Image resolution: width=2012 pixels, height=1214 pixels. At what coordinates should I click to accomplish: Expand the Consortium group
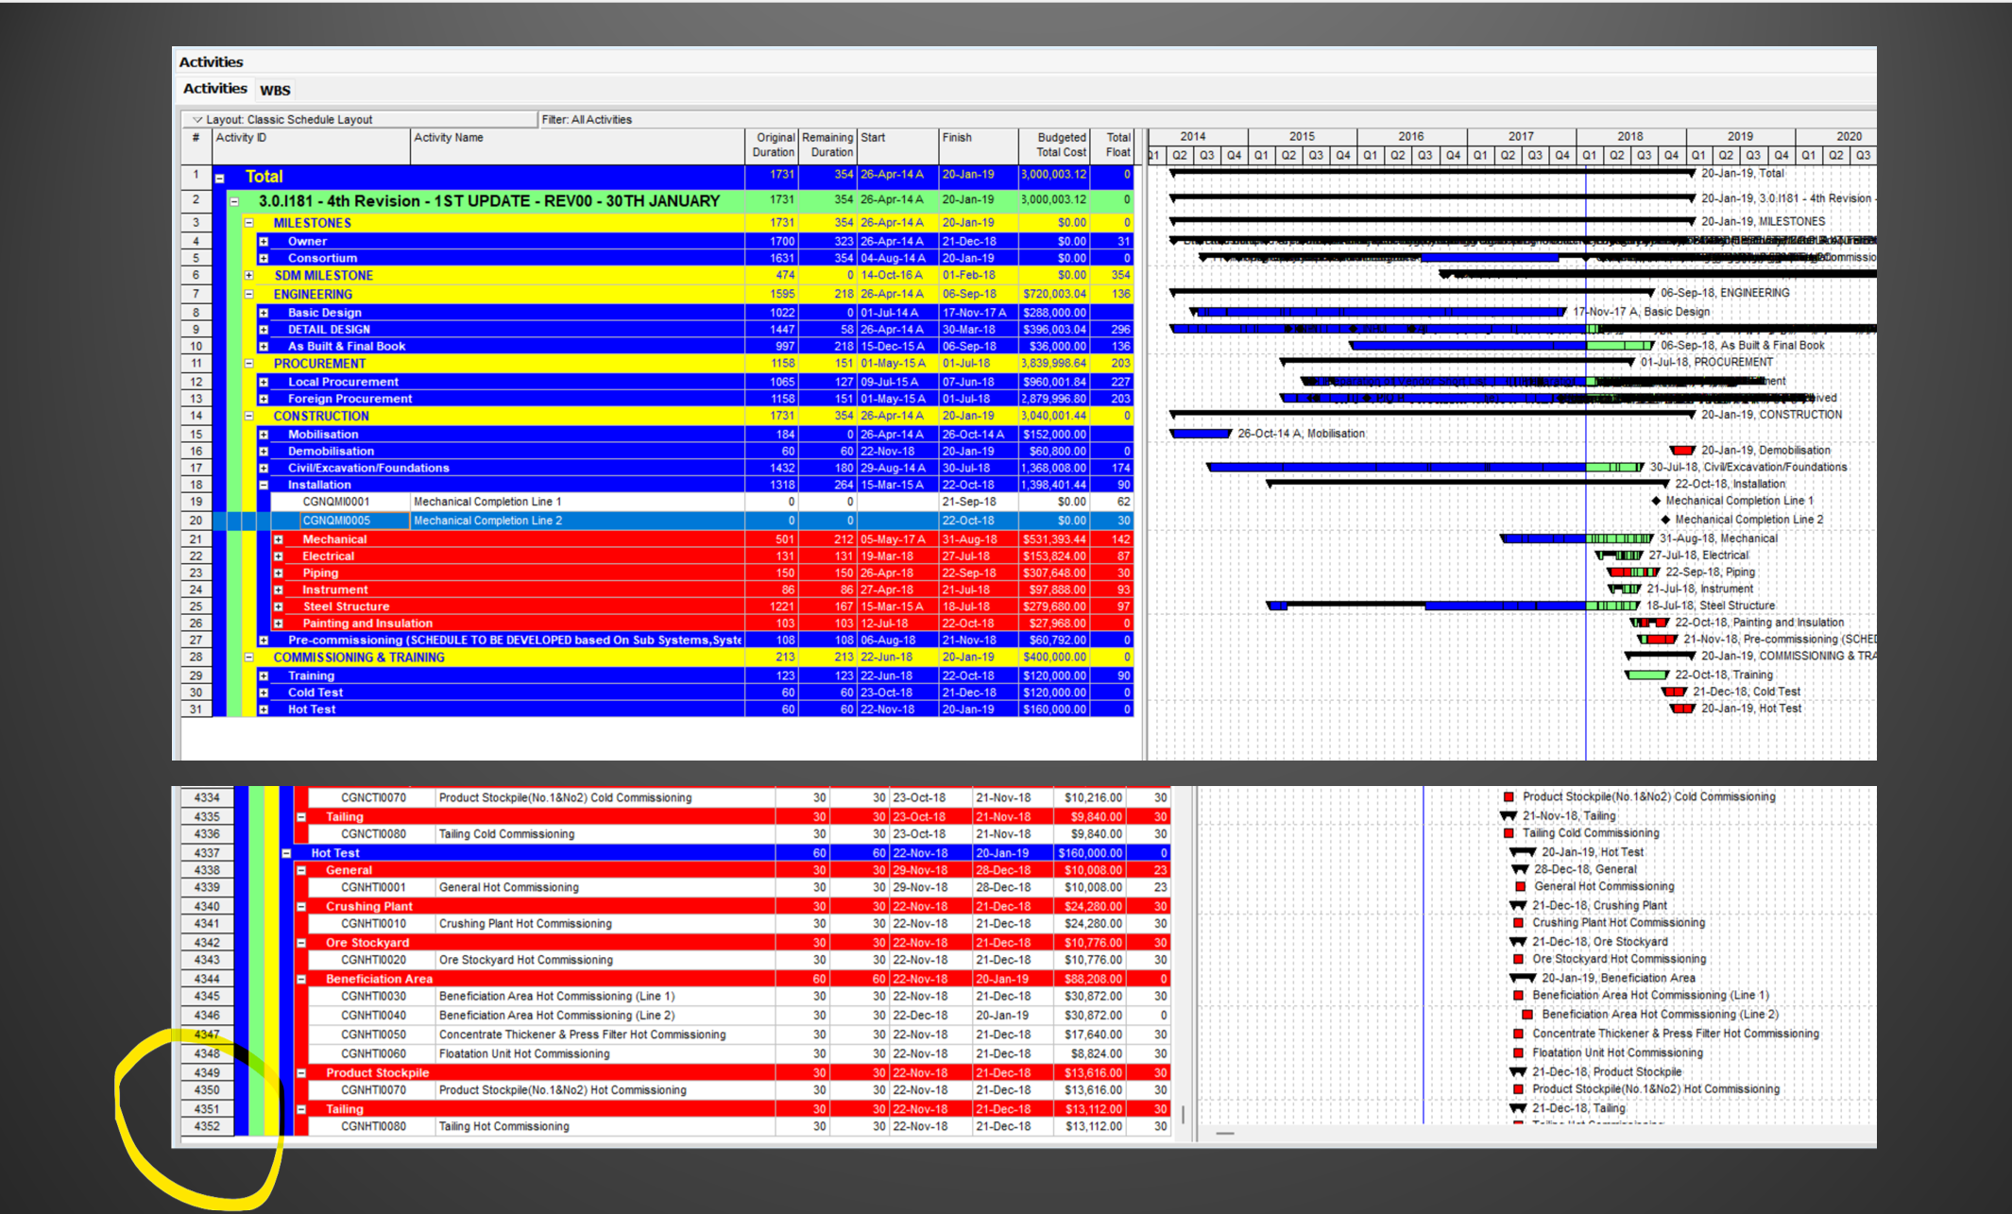pos(264,259)
